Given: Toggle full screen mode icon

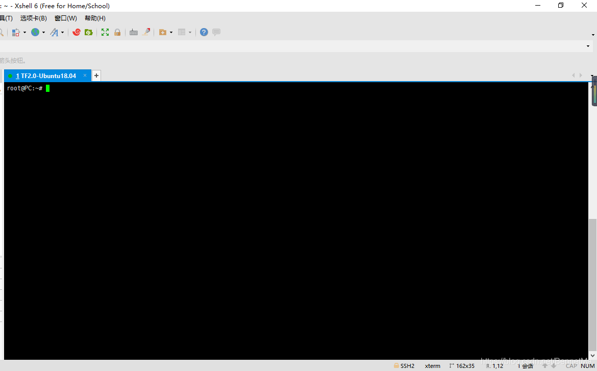Looking at the screenshot, I should click(x=105, y=32).
